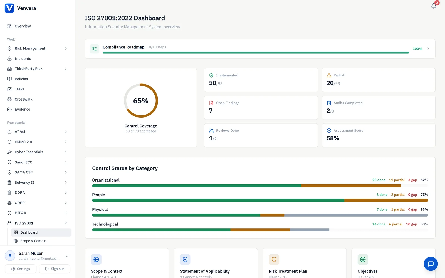
Task: Click the Risk Treatment Plan shield icon
Action: [x=274, y=259]
